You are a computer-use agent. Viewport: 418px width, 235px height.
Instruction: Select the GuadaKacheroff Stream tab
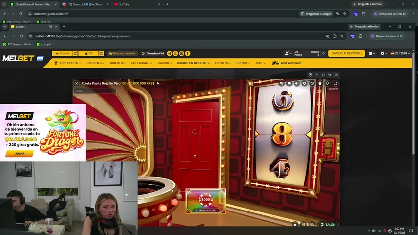[34, 4]
